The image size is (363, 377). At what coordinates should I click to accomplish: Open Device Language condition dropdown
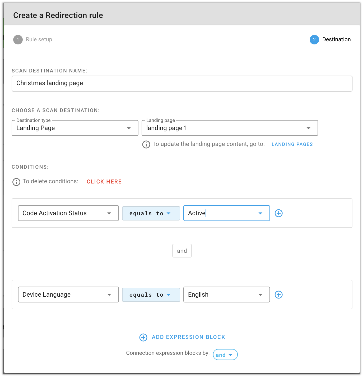[68, 295]
